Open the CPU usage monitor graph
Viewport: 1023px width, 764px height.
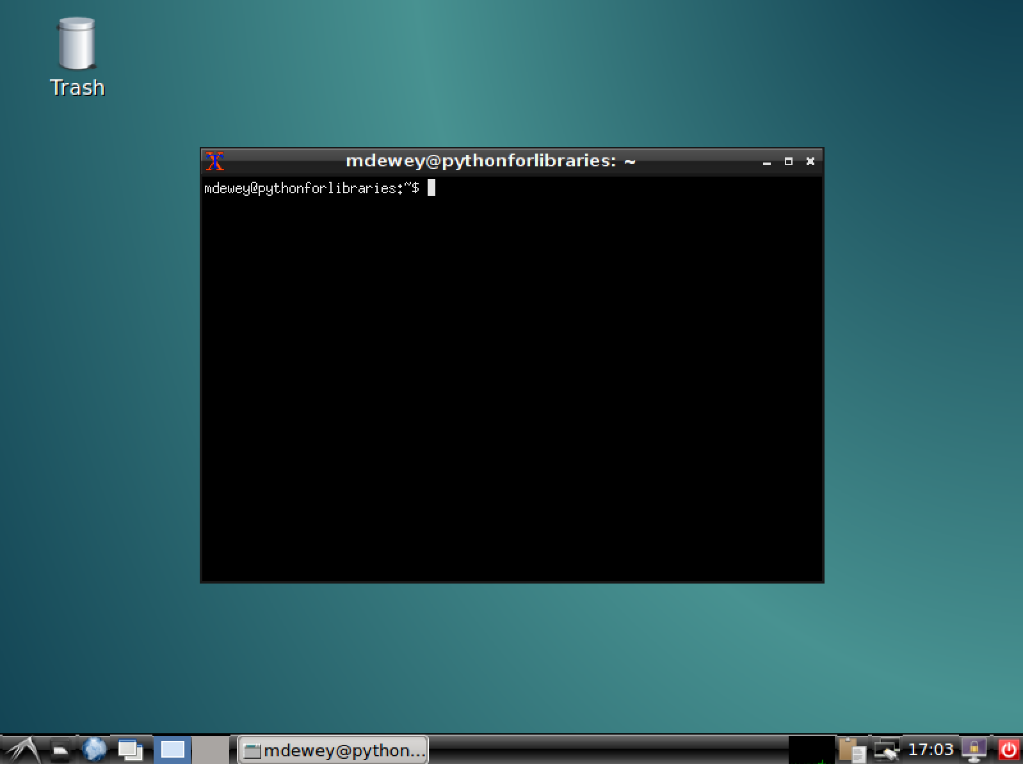tap(811, 750)
